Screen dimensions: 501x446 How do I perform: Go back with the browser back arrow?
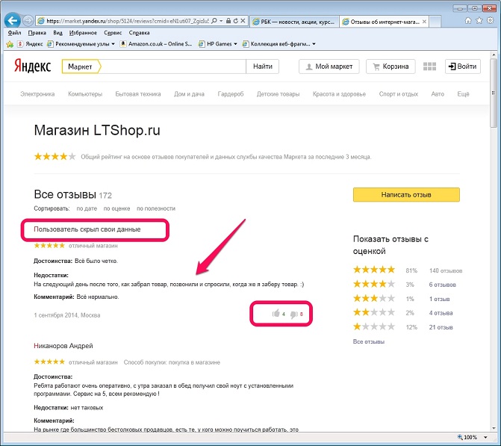[x=13, y=21]
